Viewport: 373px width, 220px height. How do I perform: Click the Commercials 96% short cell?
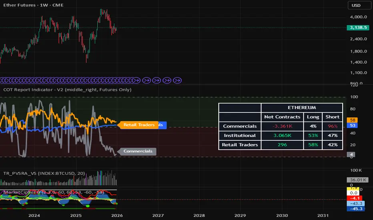(x=332, y=126)
